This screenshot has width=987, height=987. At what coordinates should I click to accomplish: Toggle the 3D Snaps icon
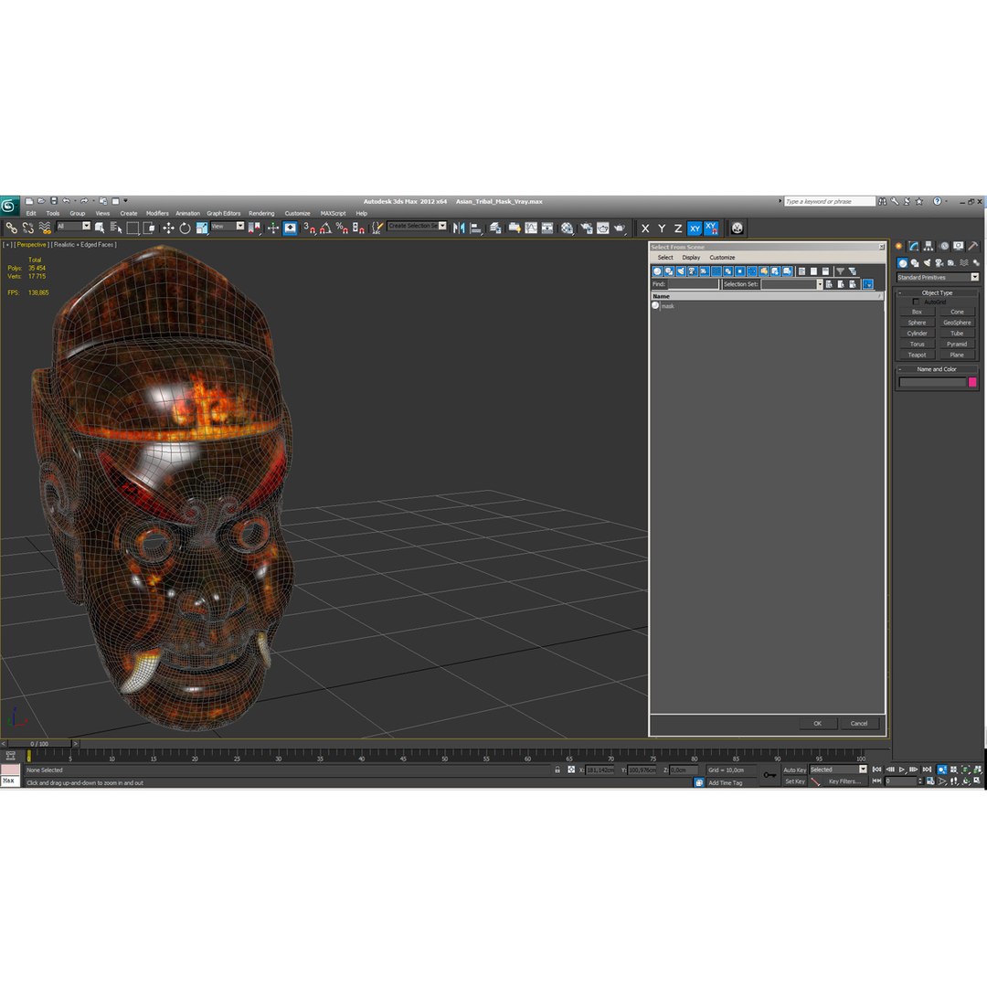point(309,228)
